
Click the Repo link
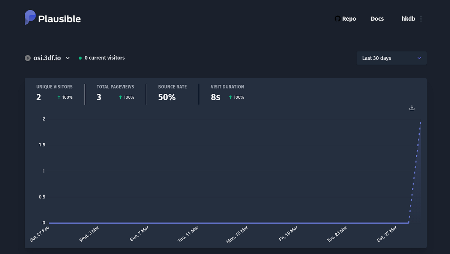(x=349, y=18)
